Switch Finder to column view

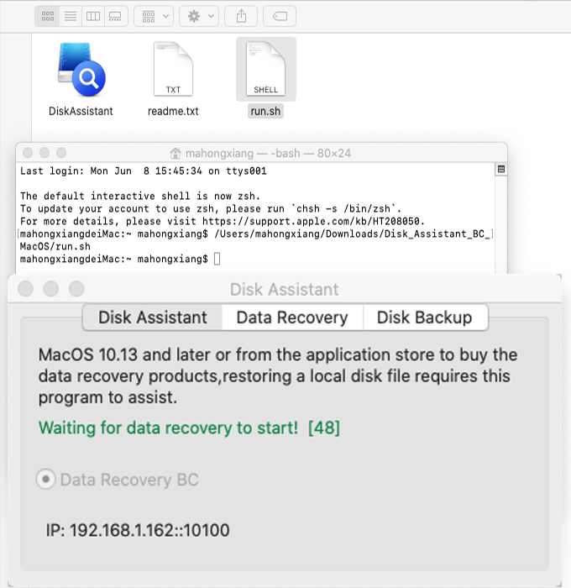pyautogui.click(x=93, y=16)
